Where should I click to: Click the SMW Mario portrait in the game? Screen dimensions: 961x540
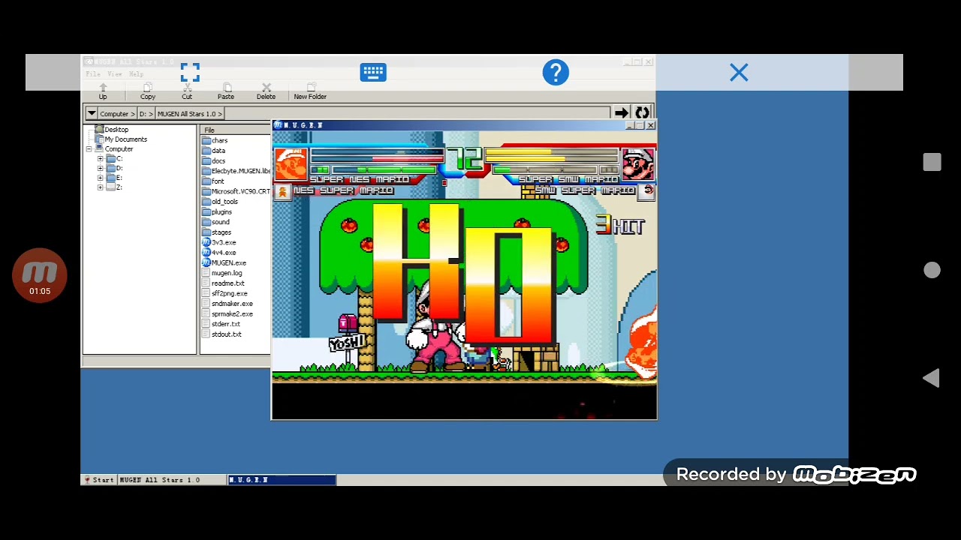(x=638, y=164)
